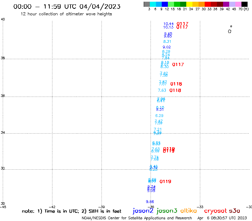Click the larger island outline on the map
The image size is (252, 221).
click(230, 32)
